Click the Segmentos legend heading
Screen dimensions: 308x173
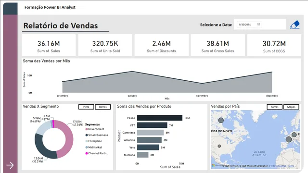pos(92,124)
